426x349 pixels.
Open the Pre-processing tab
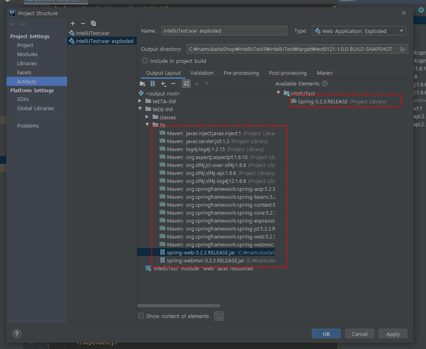(241, 73)
